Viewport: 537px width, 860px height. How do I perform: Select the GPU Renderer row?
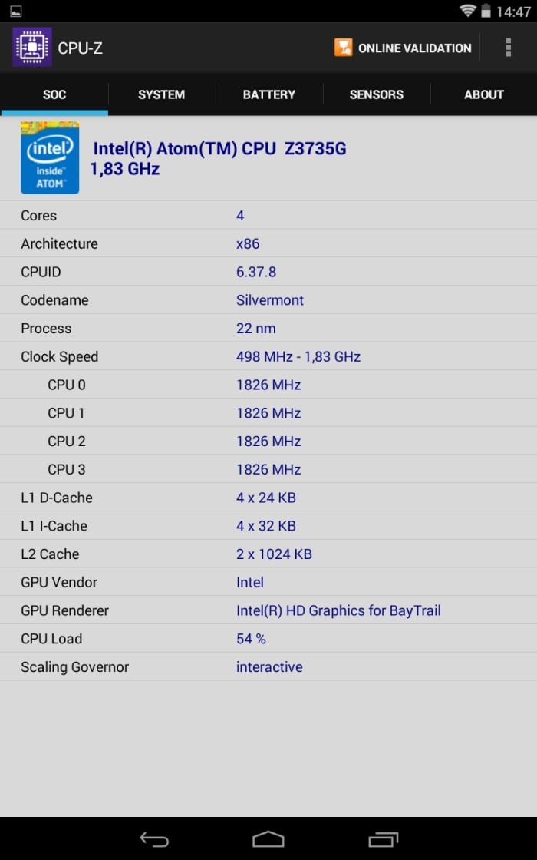point(268,610)
